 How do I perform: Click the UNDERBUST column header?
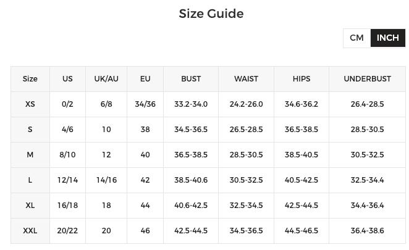pyautogui.click(x=367, y=79)
